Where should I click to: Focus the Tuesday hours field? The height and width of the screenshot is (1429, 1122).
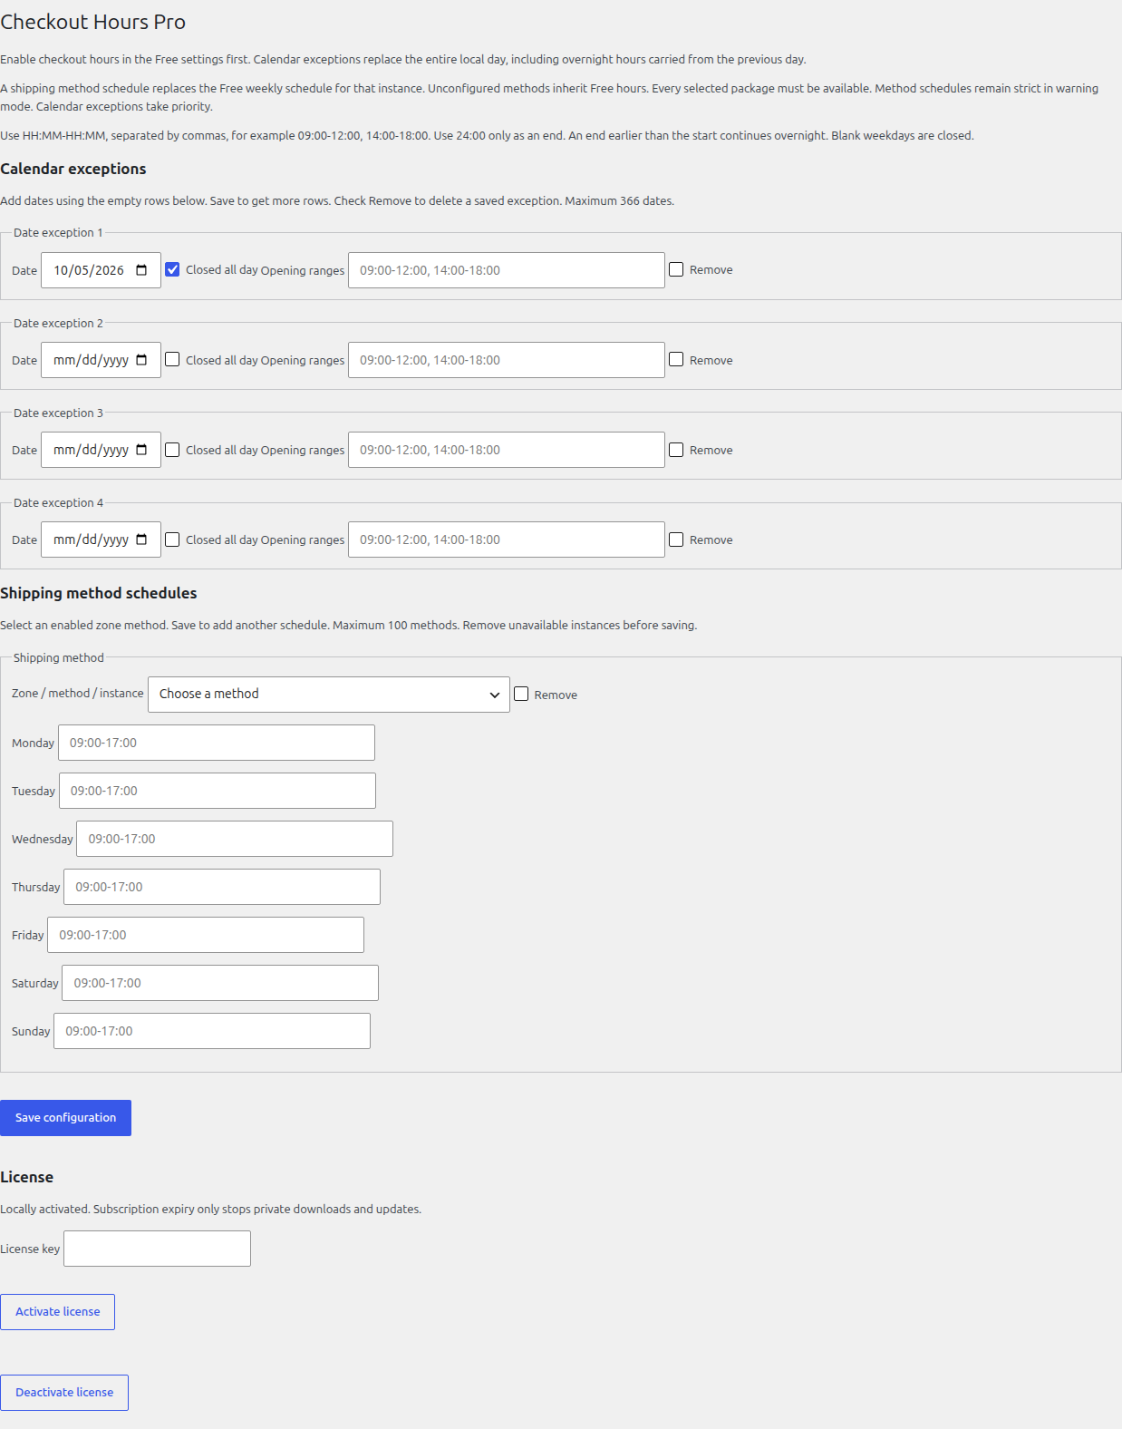pyautogui.click(x=218, y=791)
